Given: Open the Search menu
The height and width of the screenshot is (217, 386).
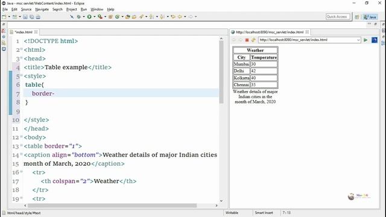Looking at the screenshot, I should [57, 10].
